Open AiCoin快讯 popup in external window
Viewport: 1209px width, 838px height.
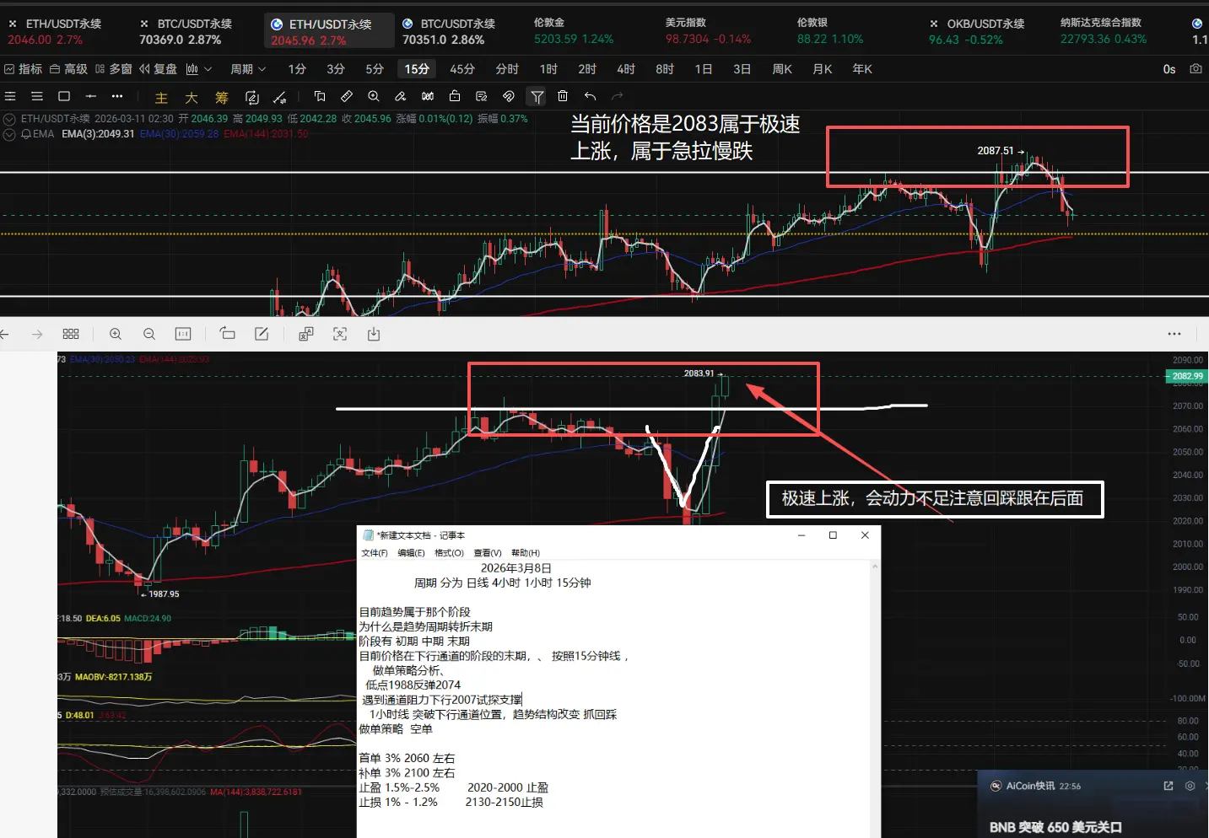coord(1169,786)
